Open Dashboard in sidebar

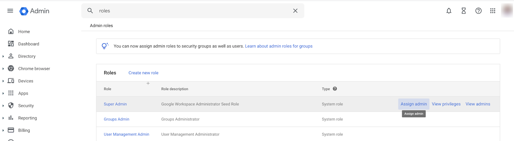pos(29,44)
